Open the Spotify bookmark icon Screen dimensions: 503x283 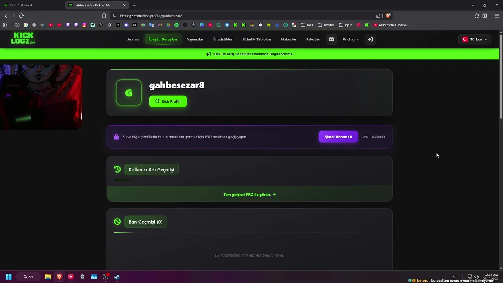pos(176,25)
